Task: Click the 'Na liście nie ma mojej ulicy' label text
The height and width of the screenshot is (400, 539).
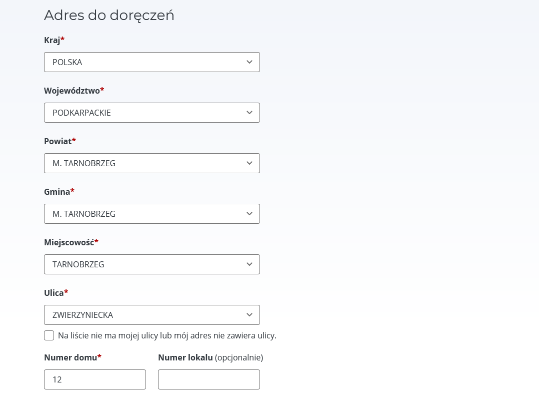Action: coord(167,335)
